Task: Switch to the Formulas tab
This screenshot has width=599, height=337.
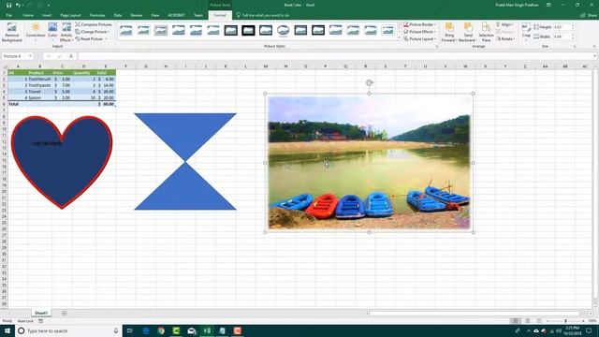Action: [x=97, y=15]
